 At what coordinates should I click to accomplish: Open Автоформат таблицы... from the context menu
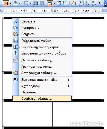click(x=42, y=73)
